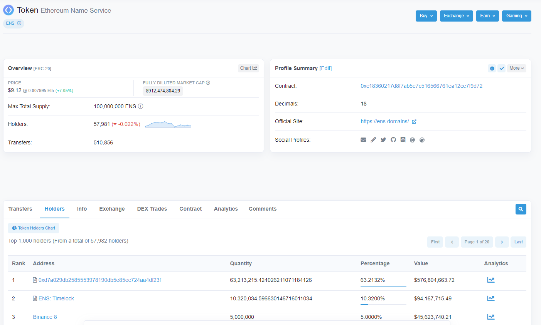This screenshot has width=541, height=325.
Task: Click the holders trend sparkline chart
Action: point(168,124)
